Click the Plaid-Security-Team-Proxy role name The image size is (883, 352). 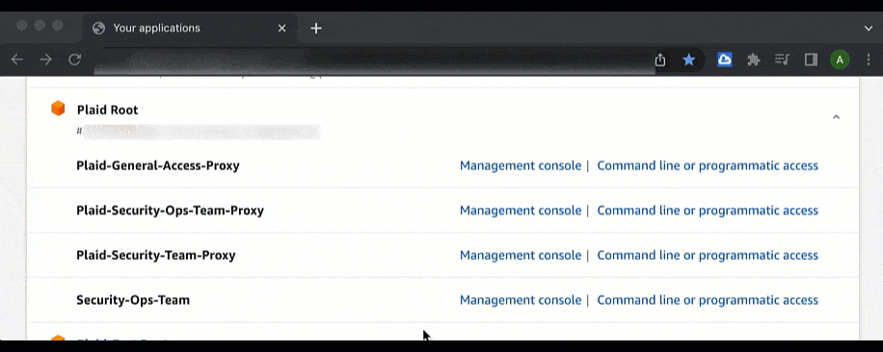click(x=156, y=255)
